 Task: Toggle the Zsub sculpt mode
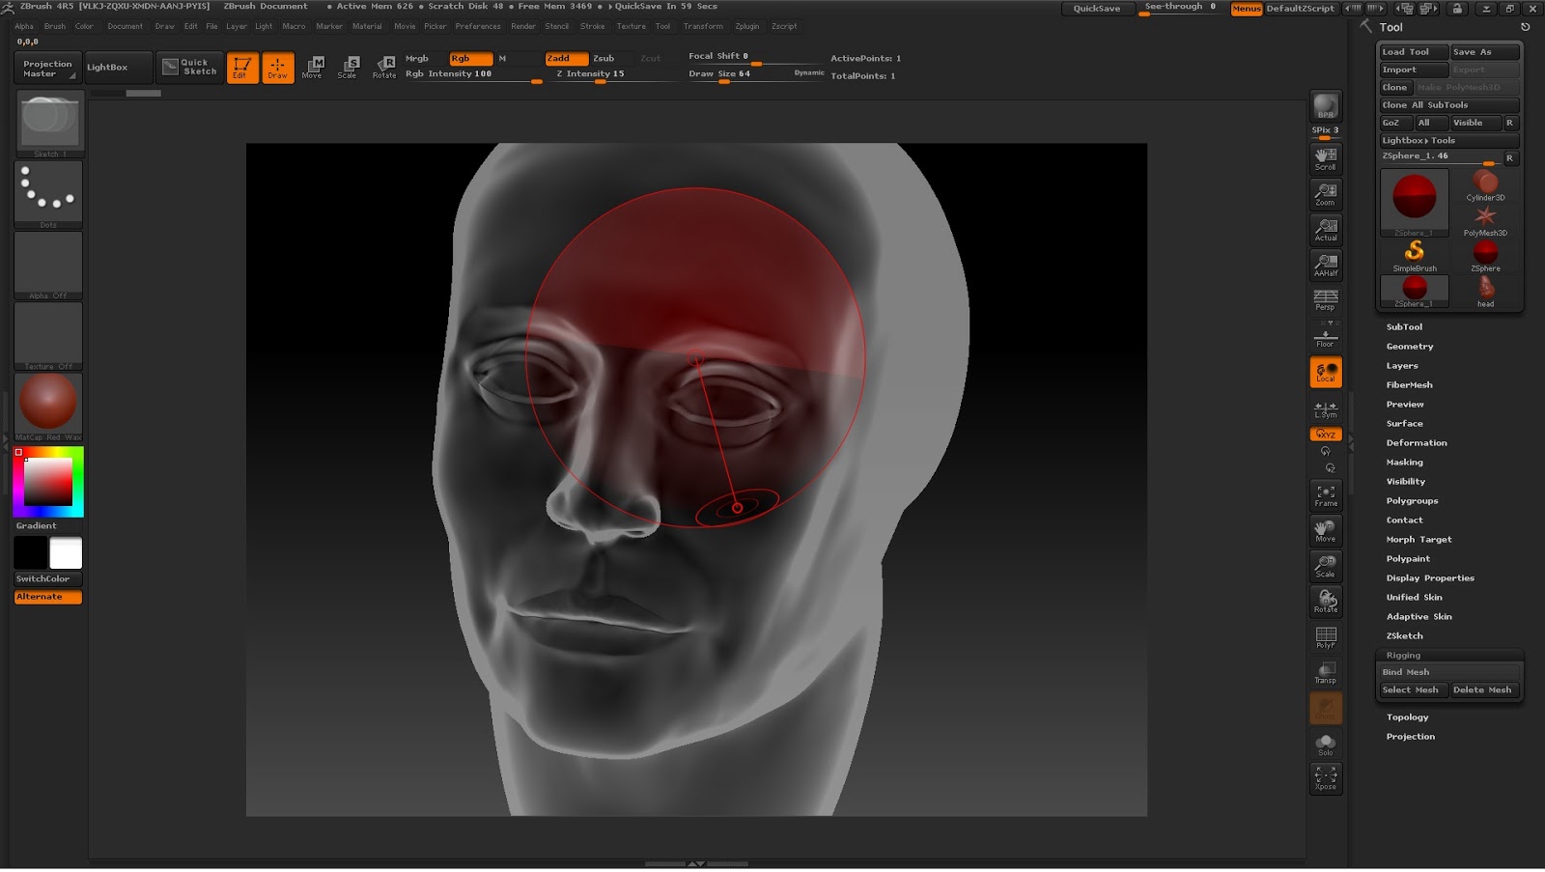tap(604, 58)
